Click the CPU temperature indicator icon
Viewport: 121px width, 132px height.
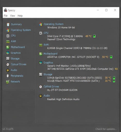[94, 36]
